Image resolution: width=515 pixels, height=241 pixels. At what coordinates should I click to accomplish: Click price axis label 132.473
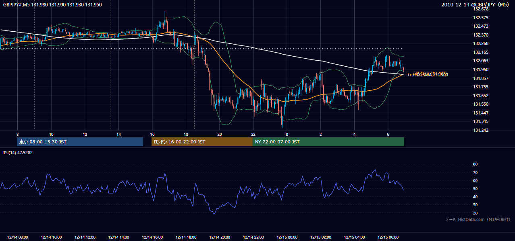point(480,26)
